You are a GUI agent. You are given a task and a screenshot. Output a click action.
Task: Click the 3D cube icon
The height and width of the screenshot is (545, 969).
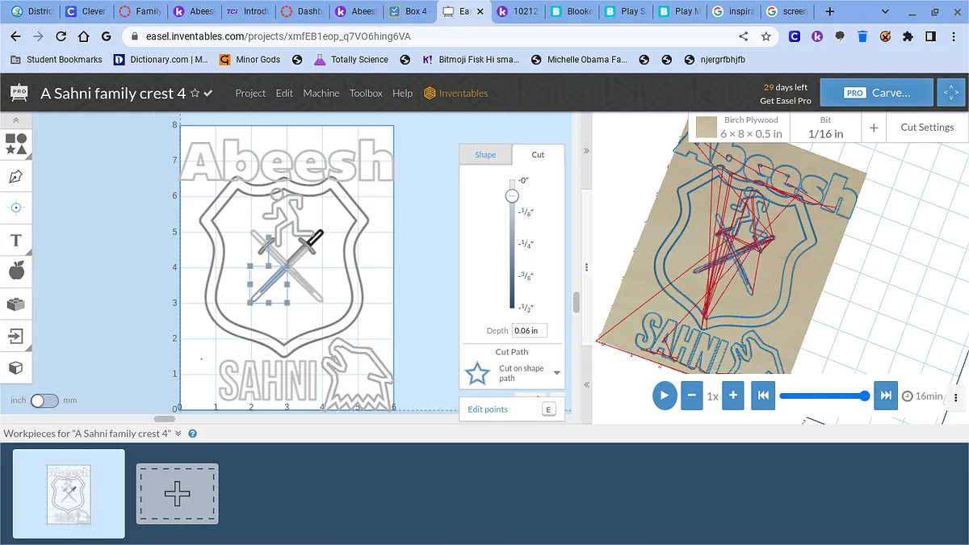[x=16, y=367]
